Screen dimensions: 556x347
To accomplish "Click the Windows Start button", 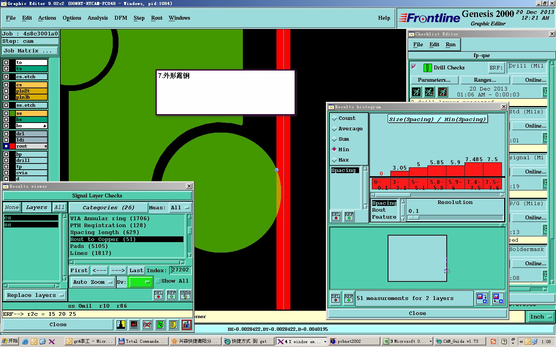I will point(10,341).
